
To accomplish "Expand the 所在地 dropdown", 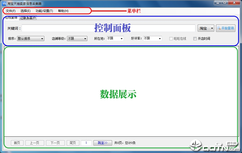I will click(115, 39).
